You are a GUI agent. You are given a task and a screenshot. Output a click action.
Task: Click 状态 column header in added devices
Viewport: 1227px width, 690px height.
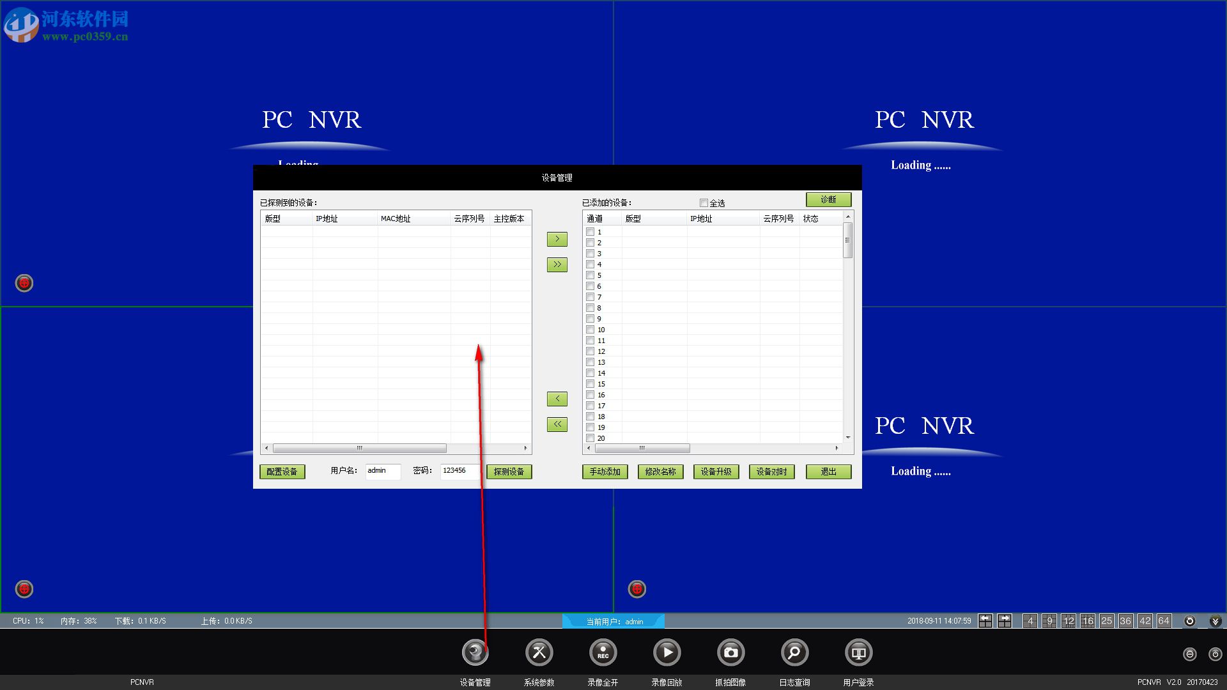coord(821,218)
